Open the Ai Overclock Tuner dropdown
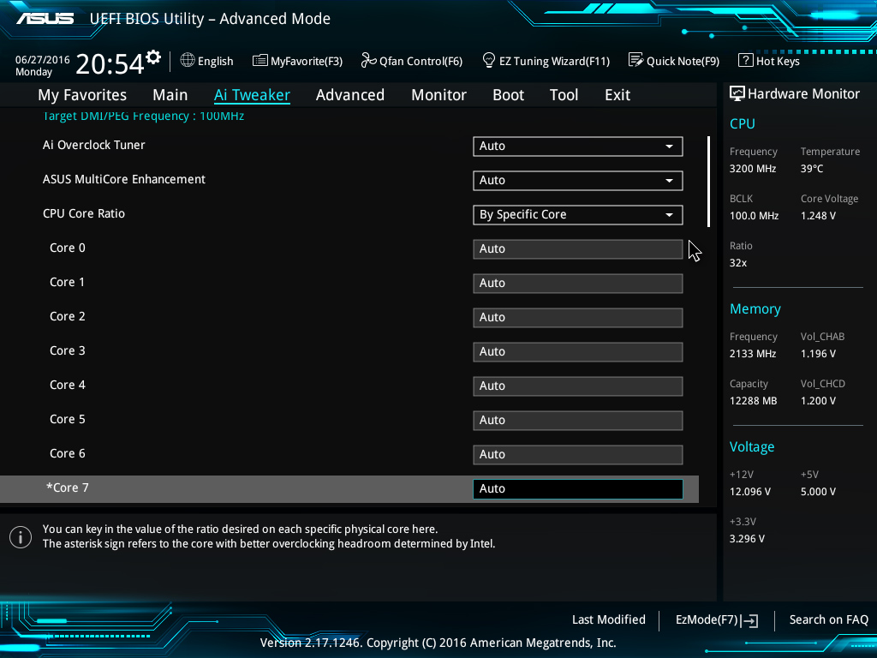 pos(578,146)
